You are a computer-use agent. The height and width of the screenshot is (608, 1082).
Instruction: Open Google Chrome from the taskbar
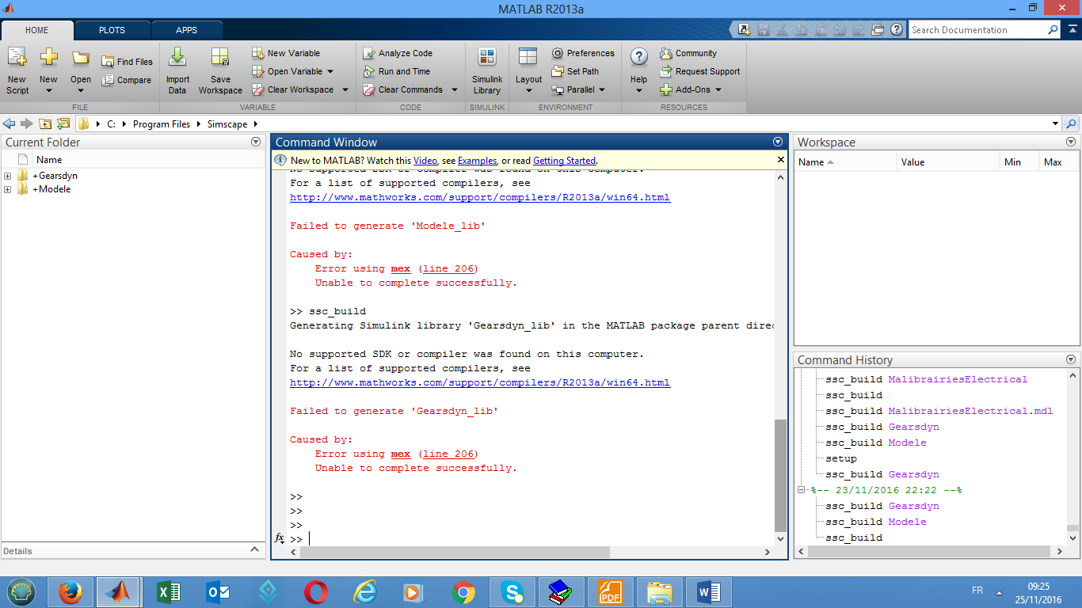click(x=463, y=592)
